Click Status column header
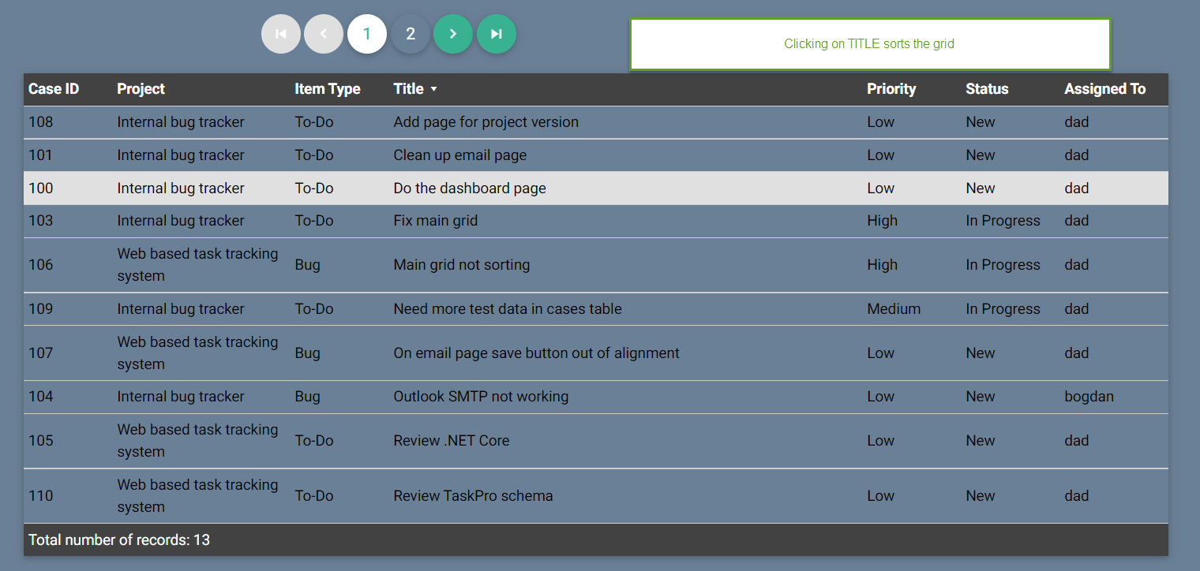This screenshot has height=571, width=1200. 987,89
